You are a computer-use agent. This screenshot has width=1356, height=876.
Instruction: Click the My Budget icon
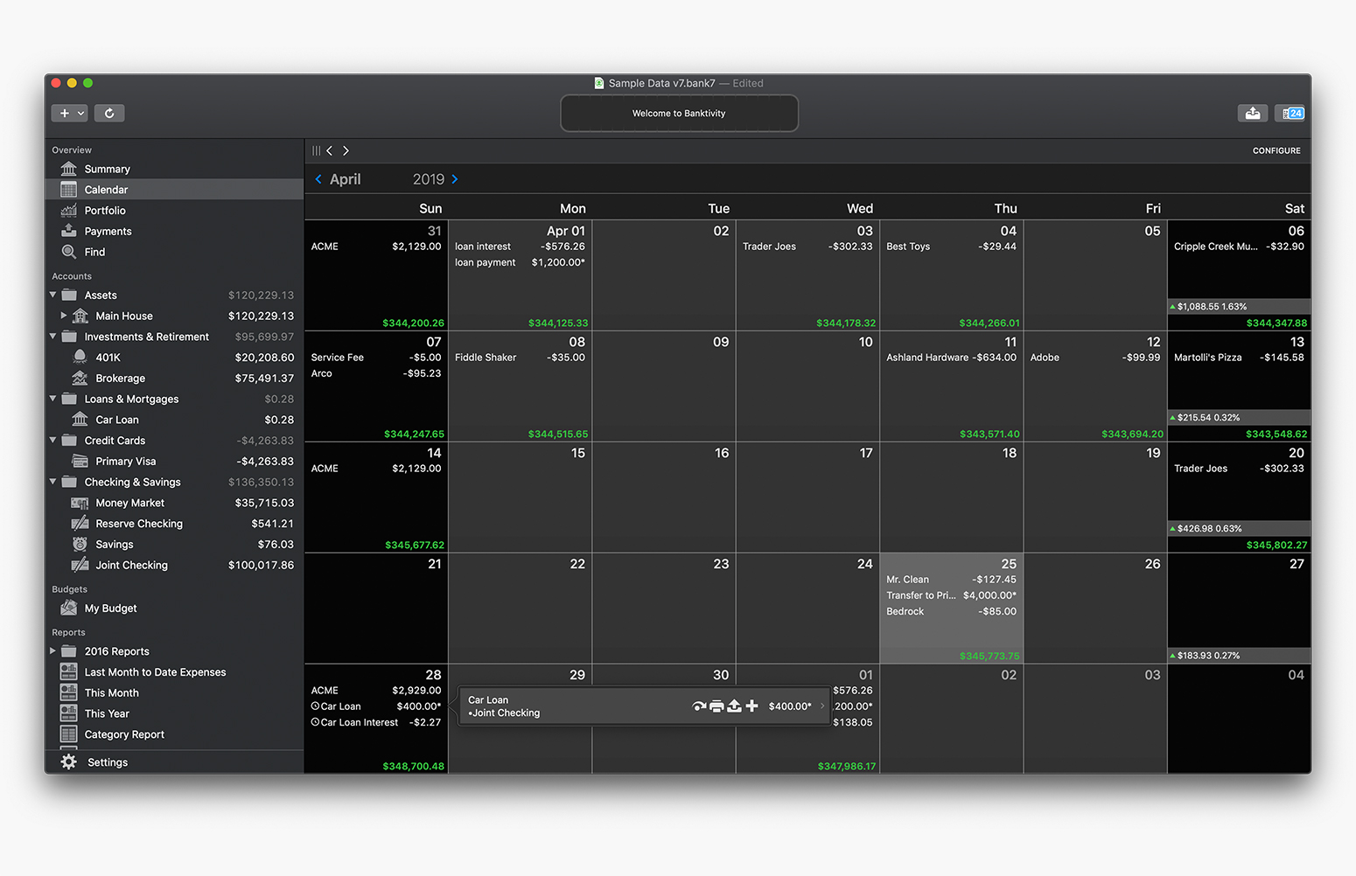pos(69,608)
